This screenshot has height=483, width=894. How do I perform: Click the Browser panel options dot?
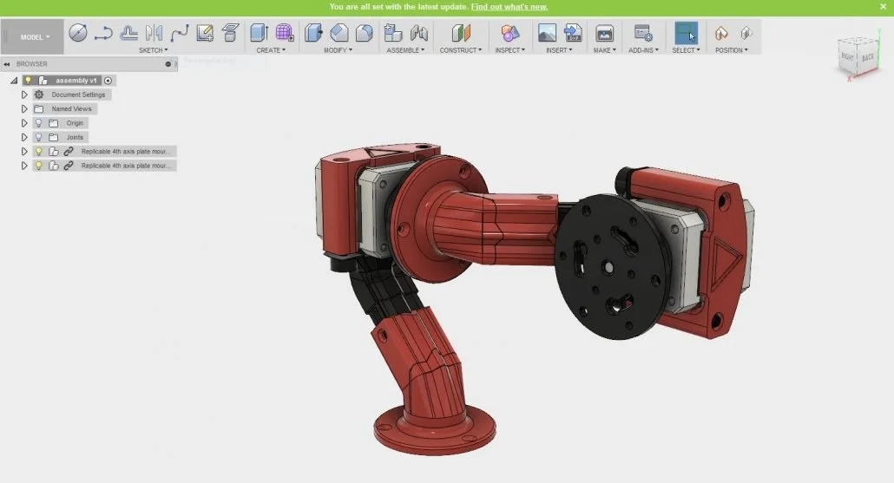pyautogui.click(x=168, y=64)
